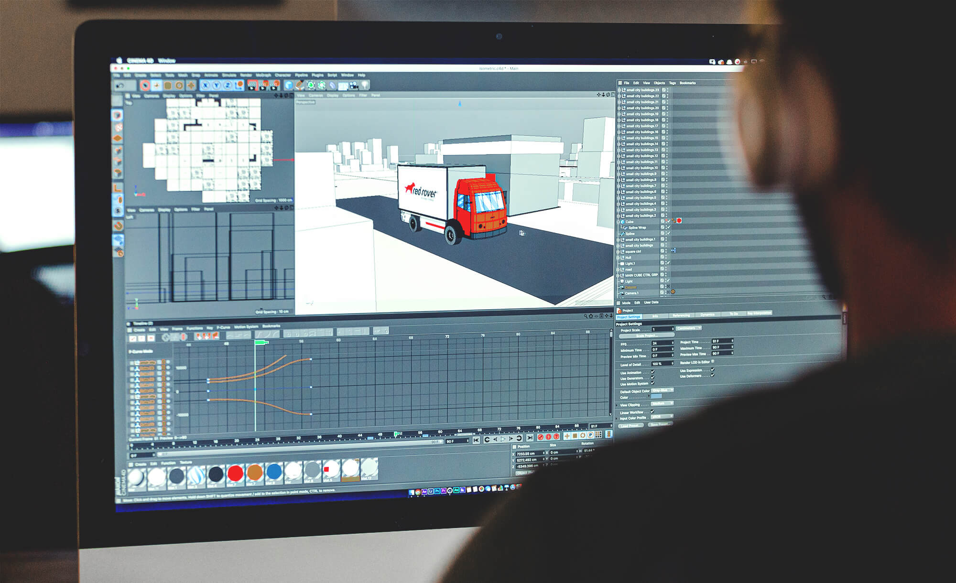
Task: Toggle the Use Animation checkbox
Action: [x=653, y=372]
